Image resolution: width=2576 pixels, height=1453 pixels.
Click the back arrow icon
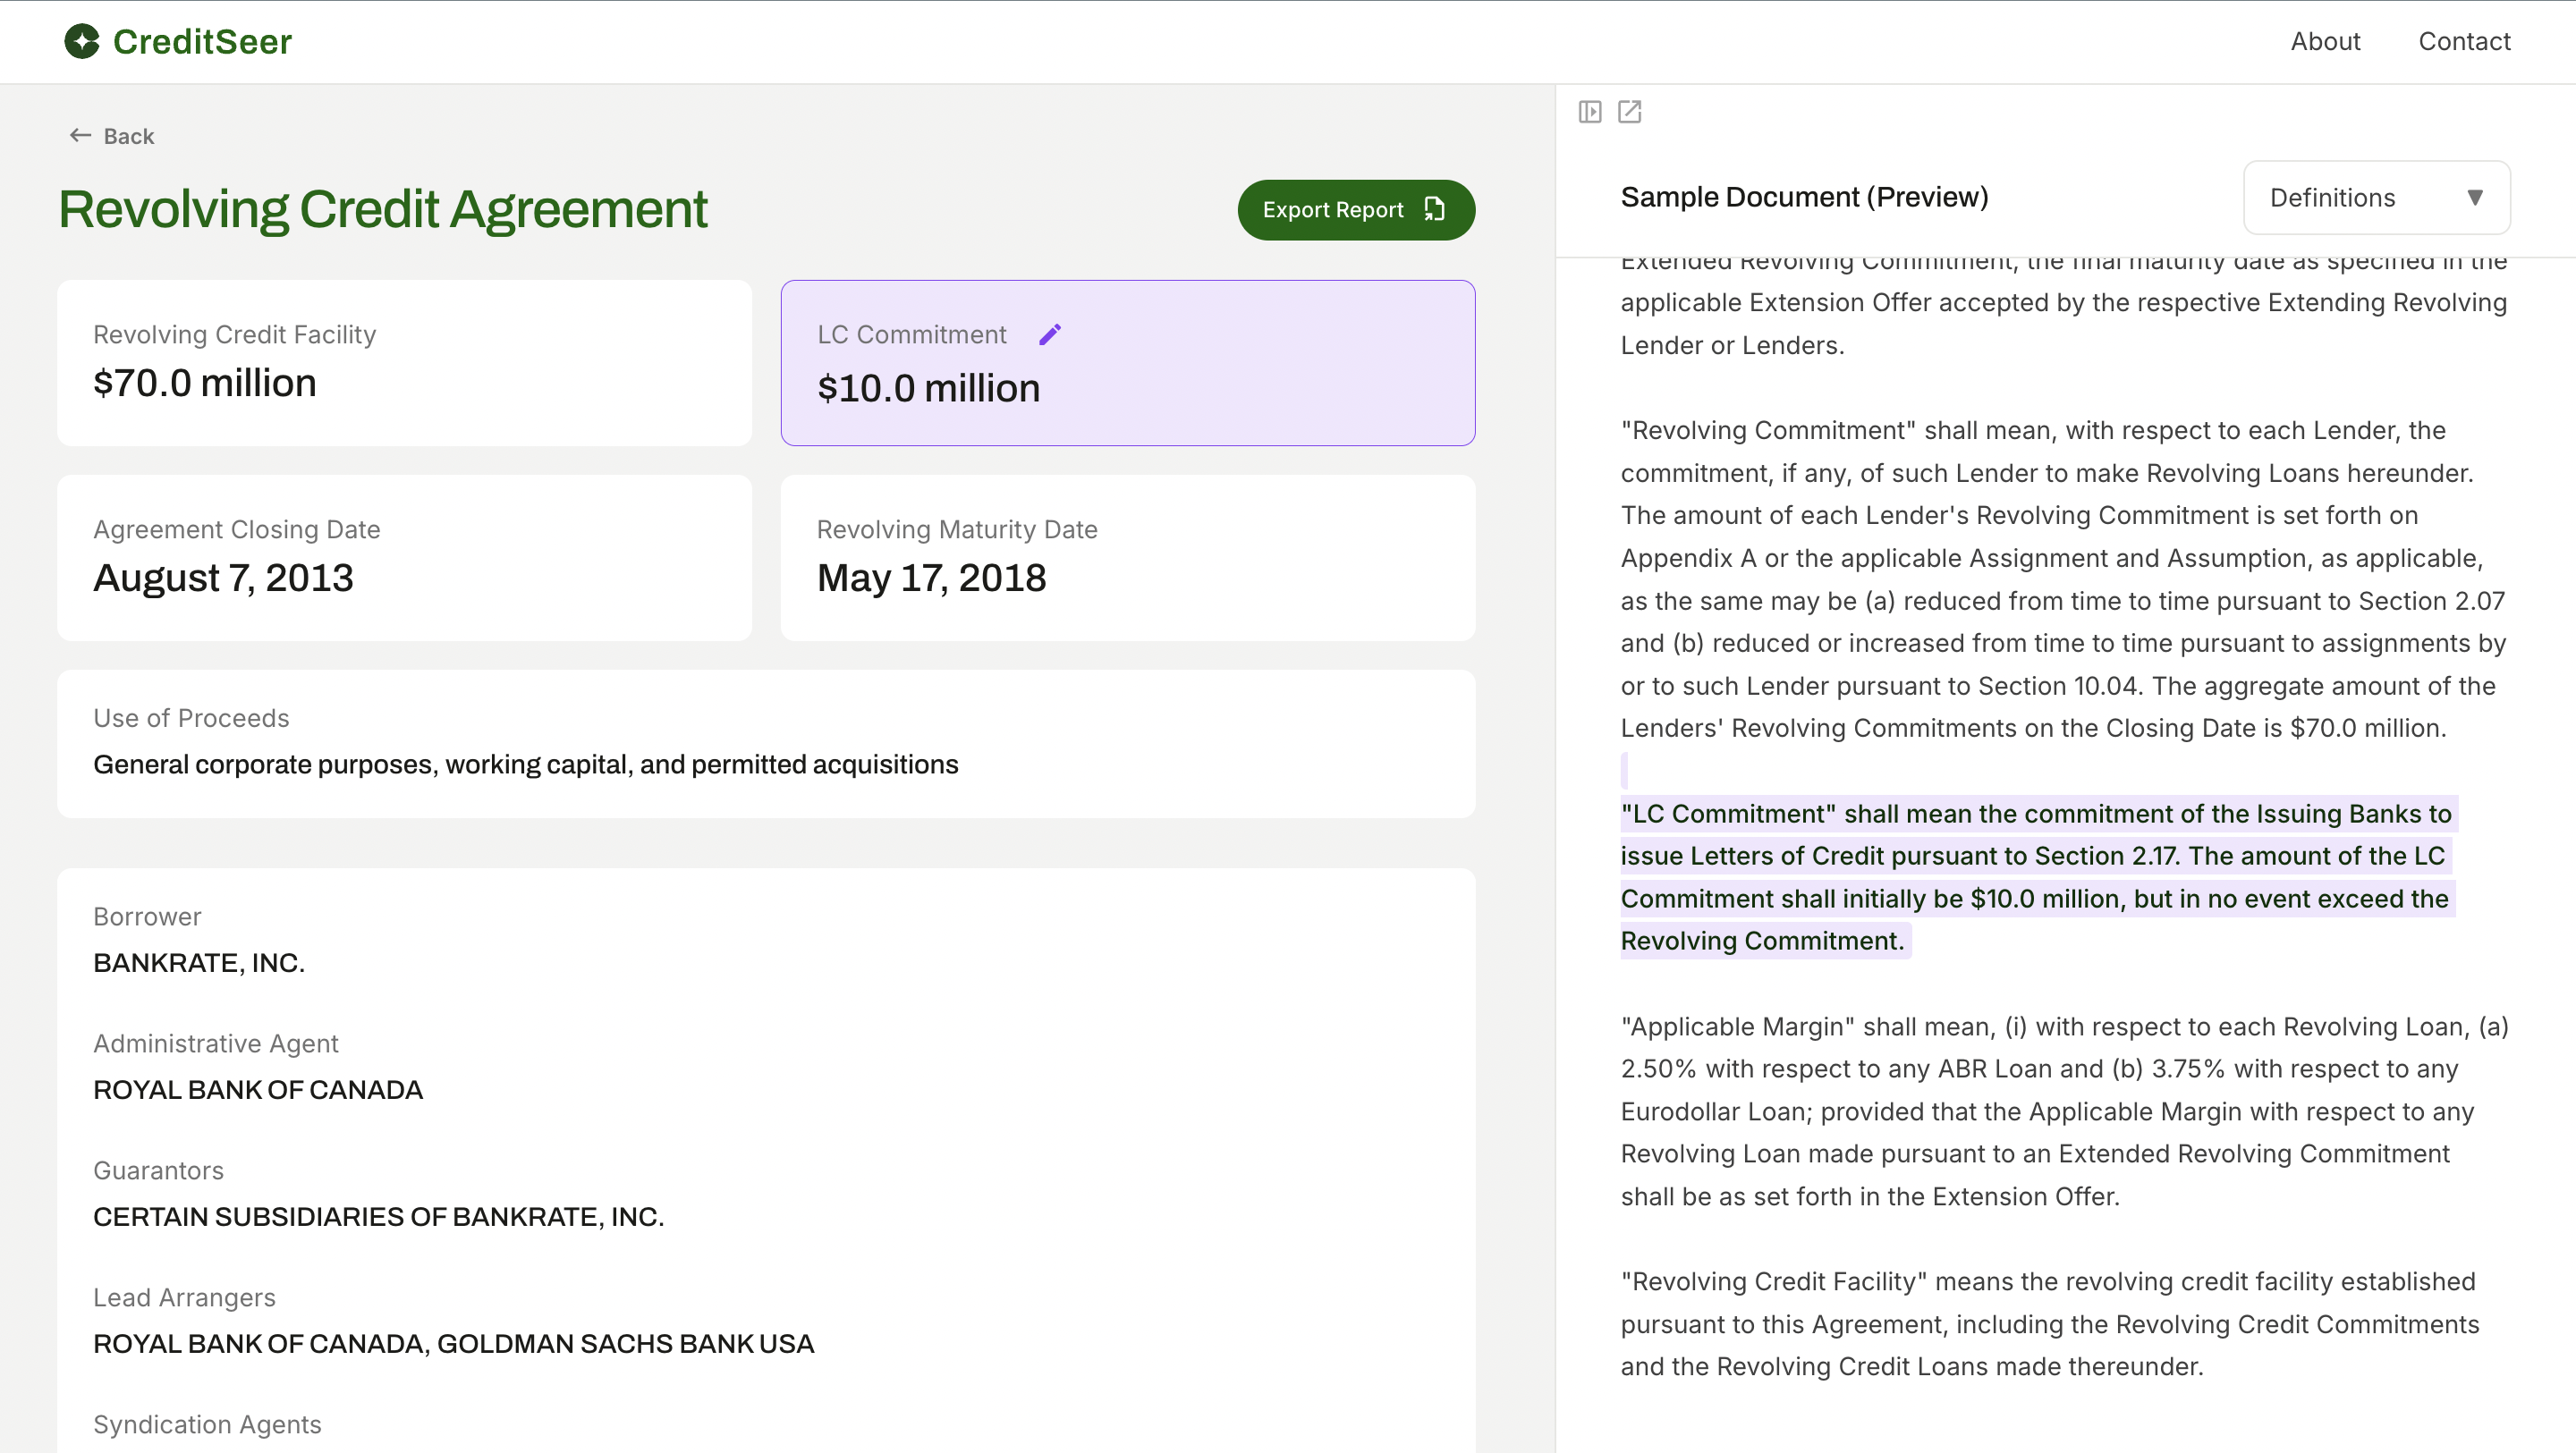click(80, 135)
